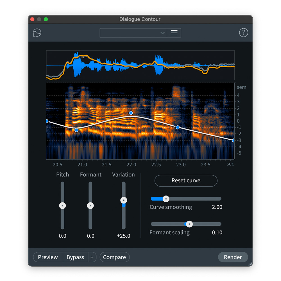Click the Formant scaling slider handle
This screenshot has width=281, height=281.
[x=189, y=224]
